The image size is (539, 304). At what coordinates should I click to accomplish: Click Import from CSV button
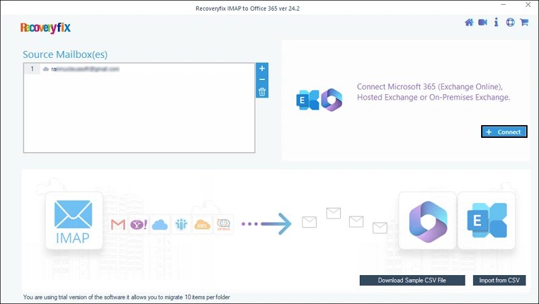(x=499, y=280)
